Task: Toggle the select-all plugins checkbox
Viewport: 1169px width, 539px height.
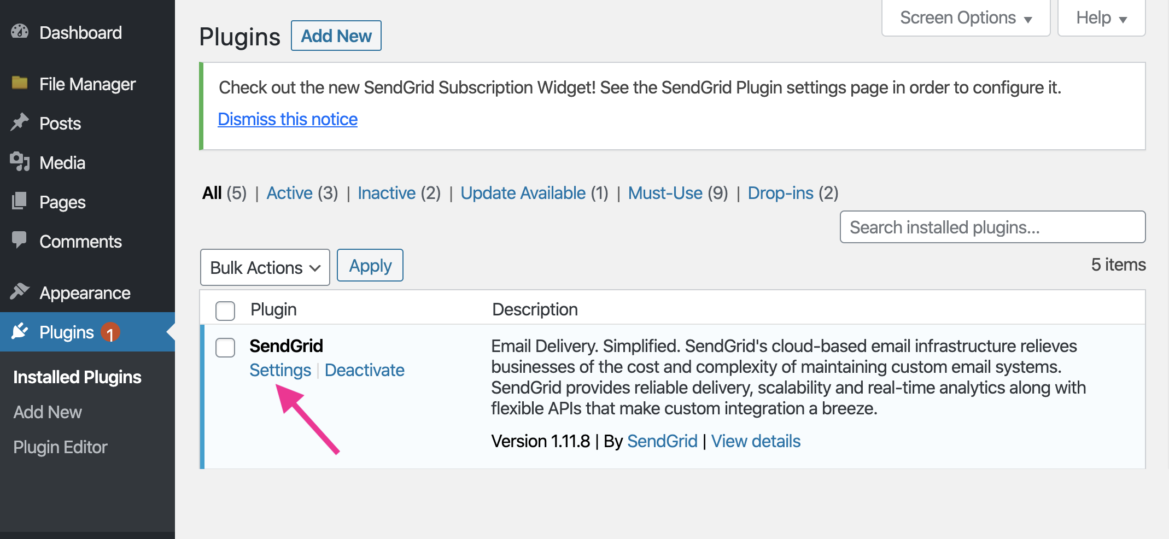Action: pos(225,310)
